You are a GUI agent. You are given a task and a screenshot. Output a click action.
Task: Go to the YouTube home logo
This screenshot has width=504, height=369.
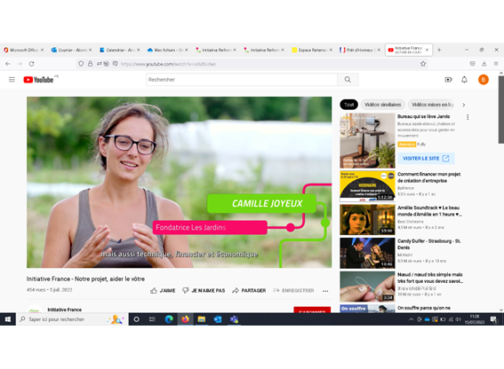[38, 80]
